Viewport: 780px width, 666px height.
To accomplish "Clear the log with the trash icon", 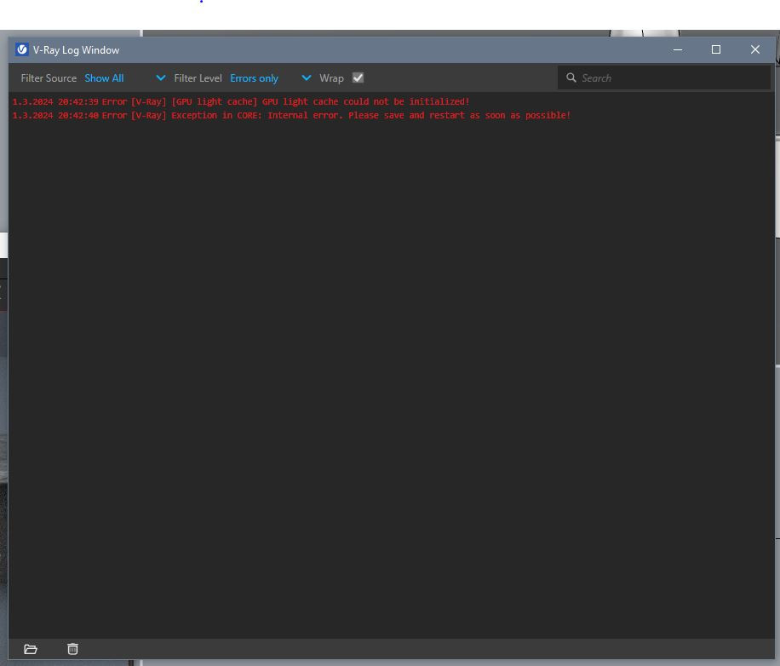I will 72,649.
